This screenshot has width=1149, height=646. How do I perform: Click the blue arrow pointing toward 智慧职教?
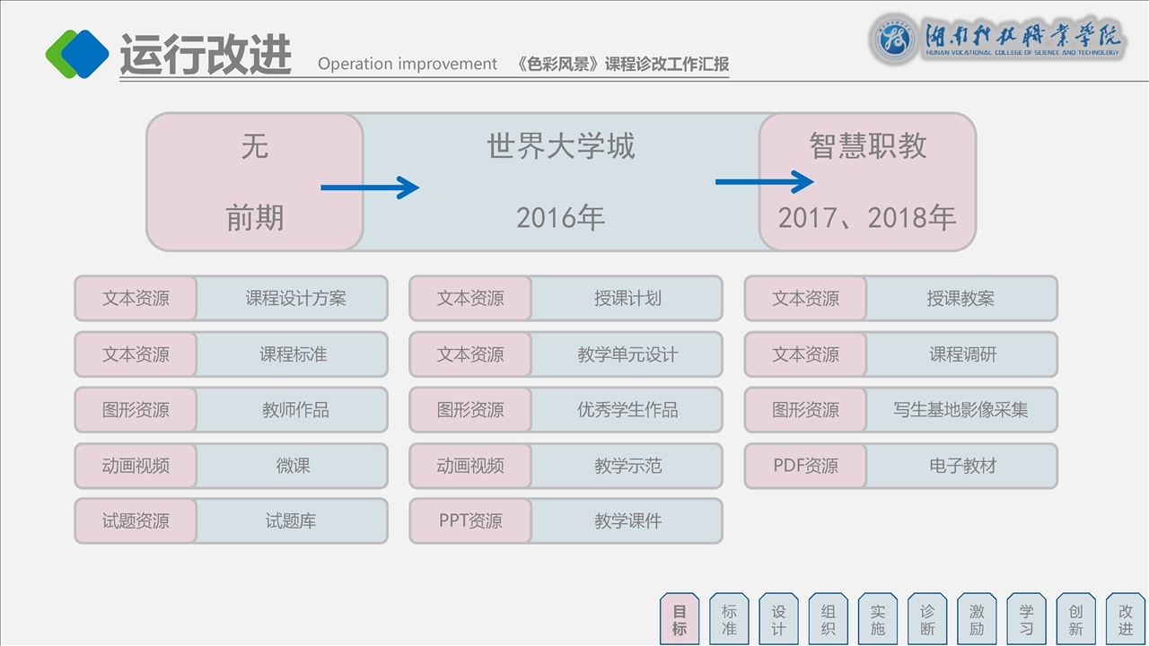point(764,182)
